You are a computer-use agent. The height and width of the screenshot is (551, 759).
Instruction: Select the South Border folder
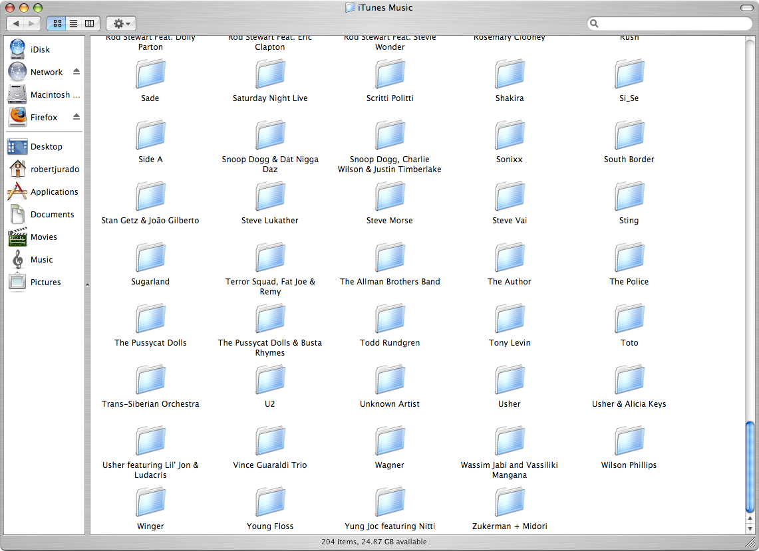tap(629, 136)
